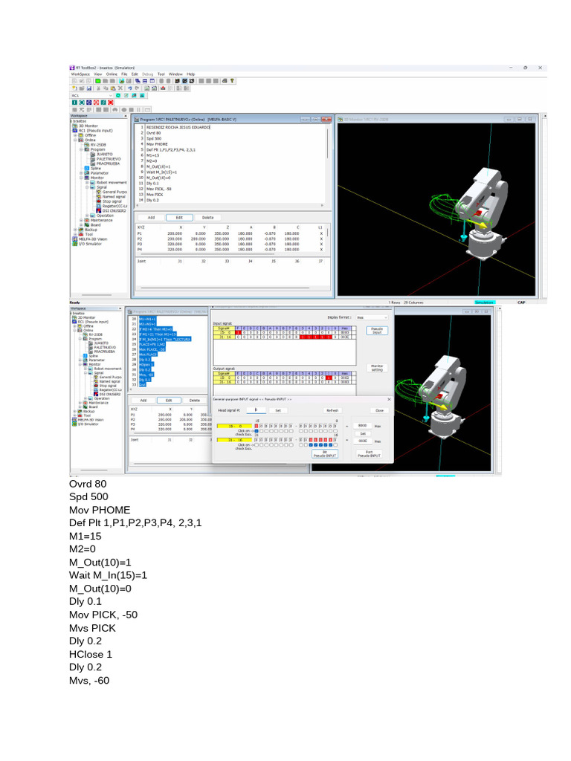Viewport: 571px width, 761px height.
Task: Open the Window menu
Action: click(x=175, y=74)
